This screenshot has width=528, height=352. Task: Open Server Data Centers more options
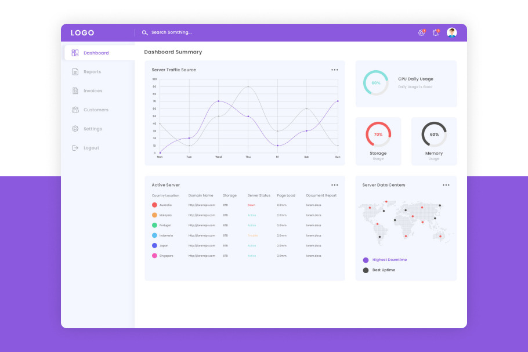(446, 185)
